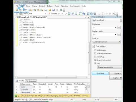Click the Open File folder icon
Screen dimensions: 136x102
[50, 10]
